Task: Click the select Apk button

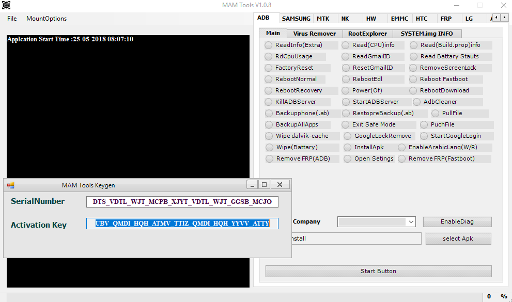Action: (458, 239)
